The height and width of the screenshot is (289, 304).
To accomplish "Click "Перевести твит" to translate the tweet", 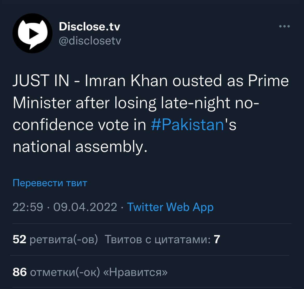I will tap(50, 183).
